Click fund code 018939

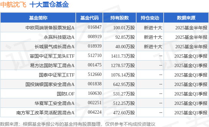click(95, 46)
